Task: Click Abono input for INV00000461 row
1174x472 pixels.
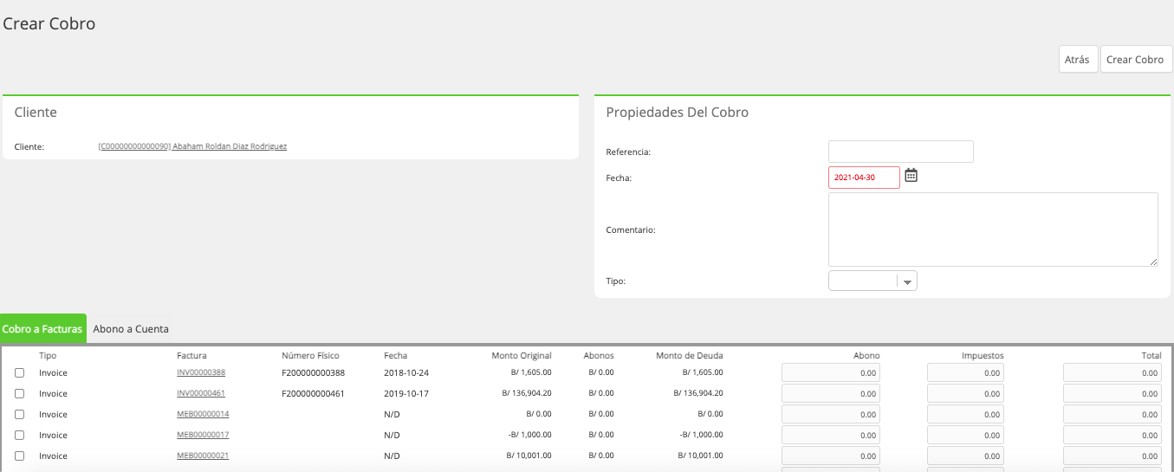Action: click(831, 394)
